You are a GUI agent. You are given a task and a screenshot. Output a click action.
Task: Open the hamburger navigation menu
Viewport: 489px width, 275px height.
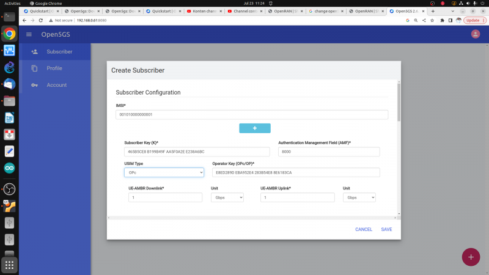click(x=29, y=34)
